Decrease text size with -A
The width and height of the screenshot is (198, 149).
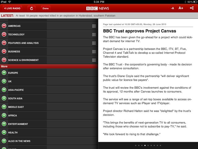172,8
